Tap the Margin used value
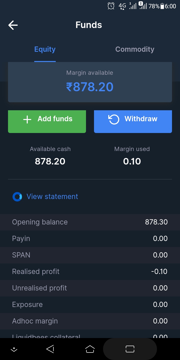The height and width of the screenshot is (360, 180). point(132,161)
